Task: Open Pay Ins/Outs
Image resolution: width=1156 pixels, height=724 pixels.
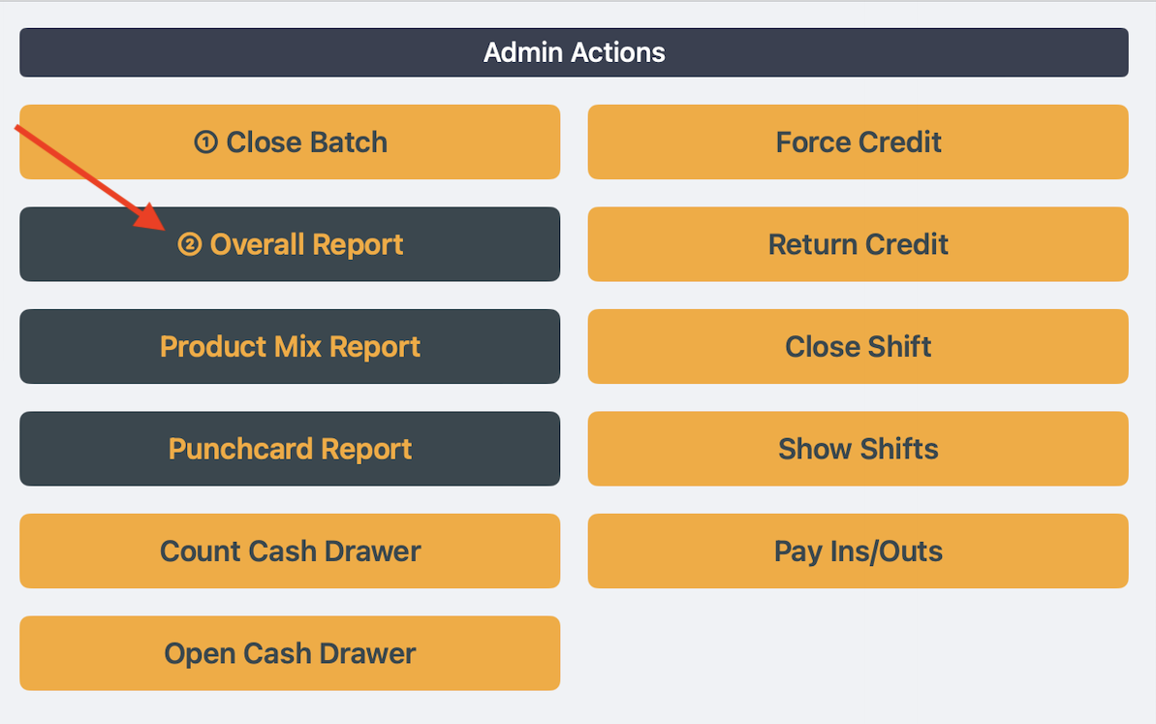Action: [858, 551]
